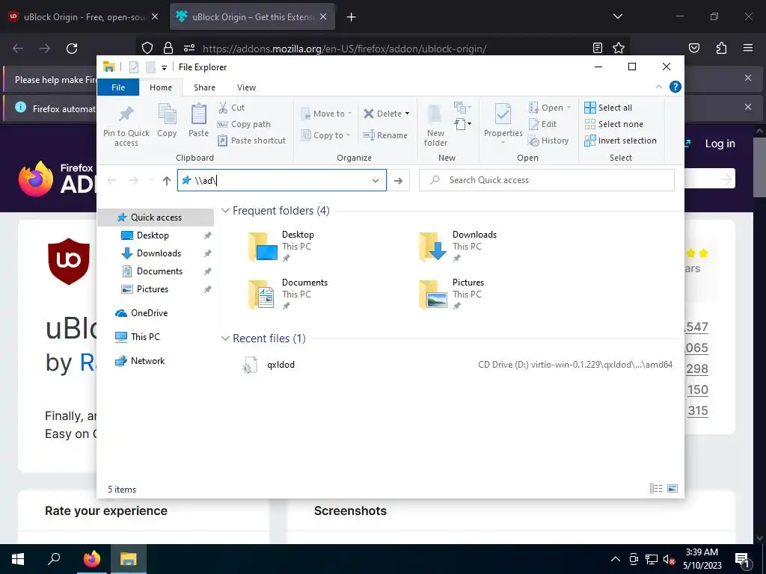Screen dimensions: 766x574
Task: Select the Desktop frequent folder icon
Action: tap(263, 247)
